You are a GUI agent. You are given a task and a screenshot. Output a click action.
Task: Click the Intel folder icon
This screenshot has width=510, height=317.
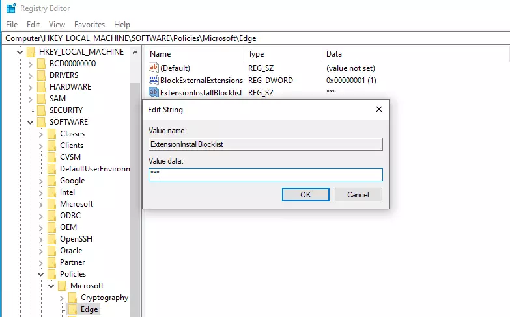51,192
